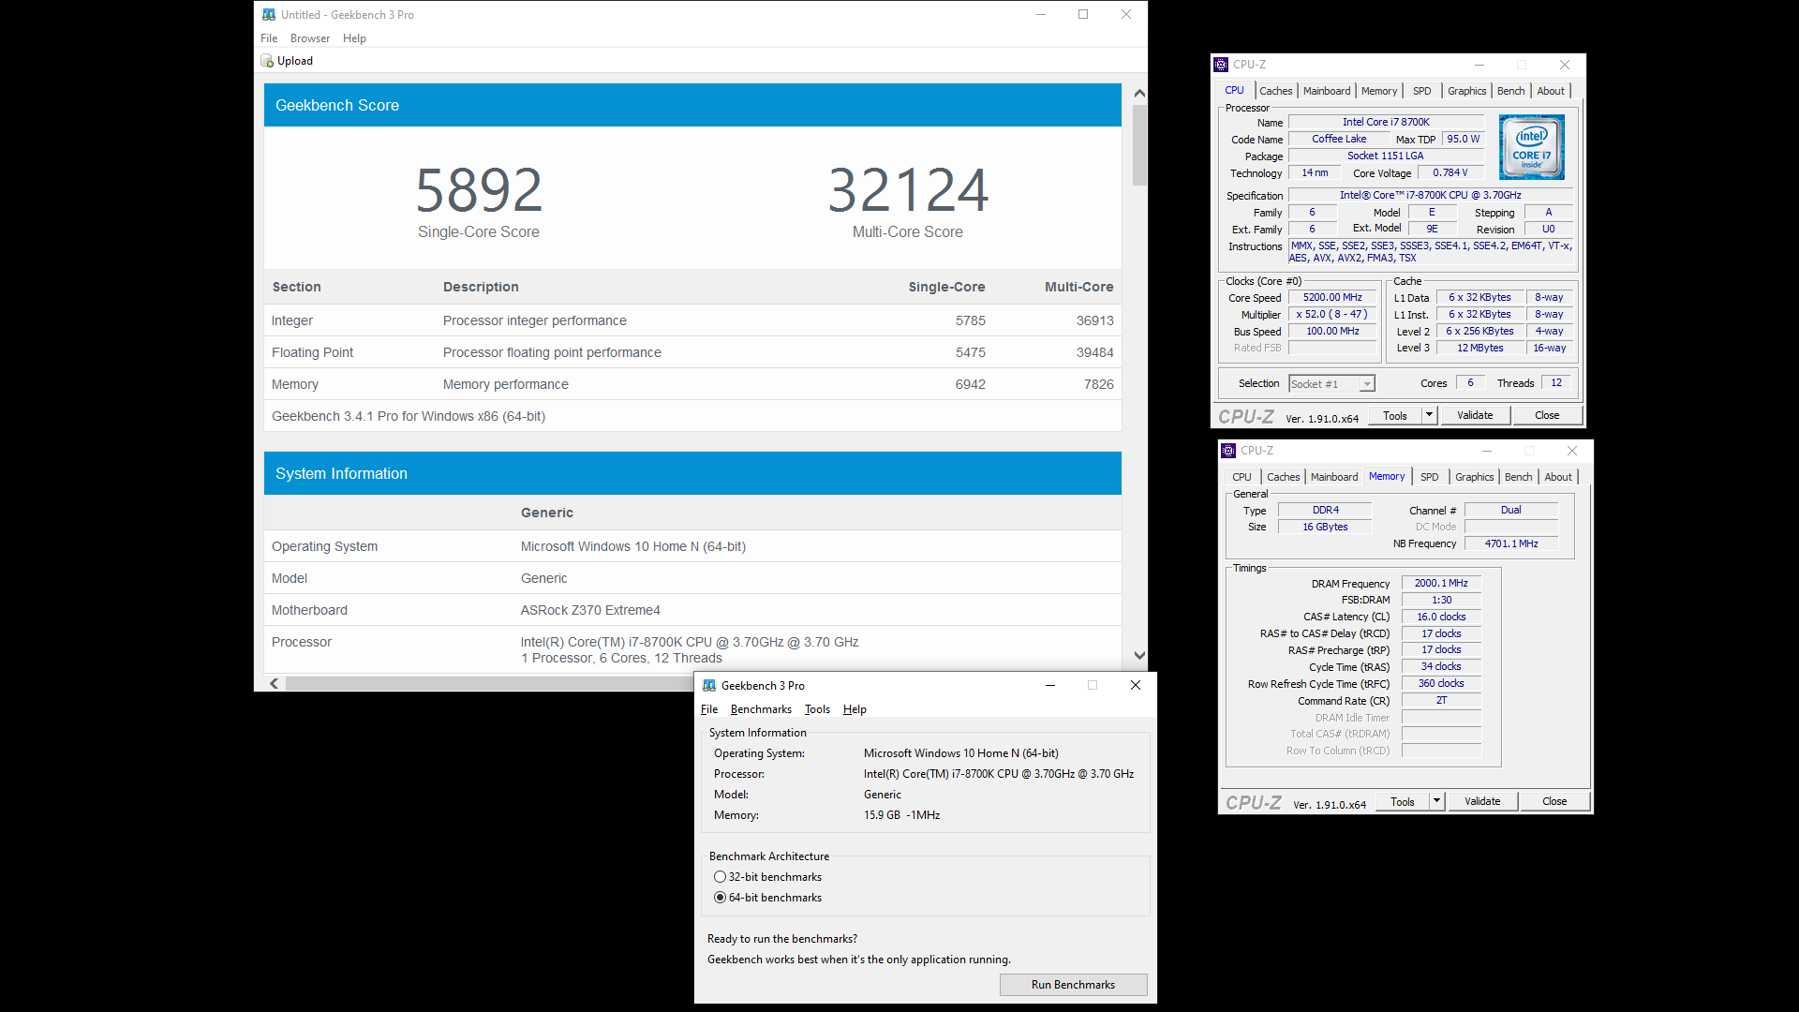Open File menu in Geekbench 3 Pro window

tap(709, 709)
